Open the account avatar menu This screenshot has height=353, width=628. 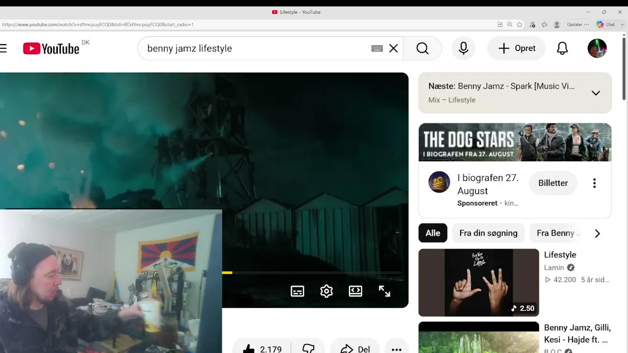pos(597,49)
